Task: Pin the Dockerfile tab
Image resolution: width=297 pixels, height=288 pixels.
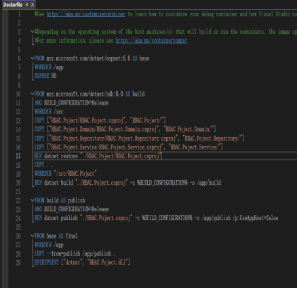Action: click(27, 5)
